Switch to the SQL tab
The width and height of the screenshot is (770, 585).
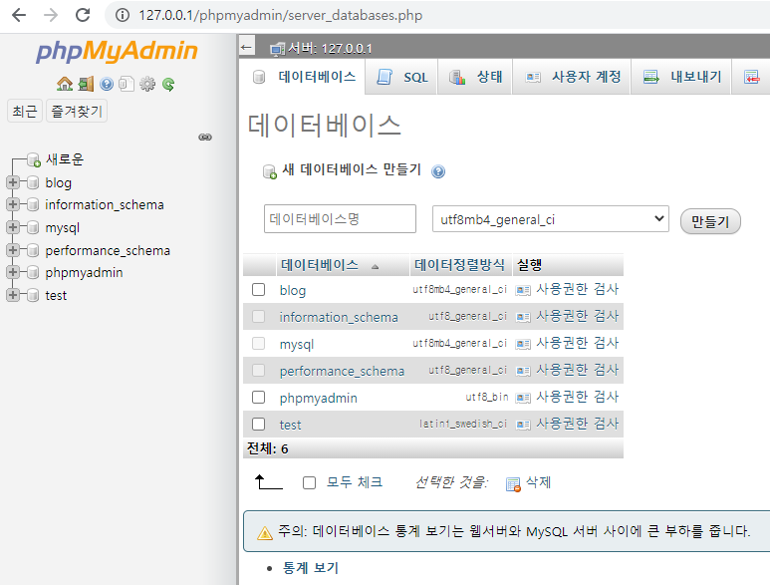click(x=401, y=77)
